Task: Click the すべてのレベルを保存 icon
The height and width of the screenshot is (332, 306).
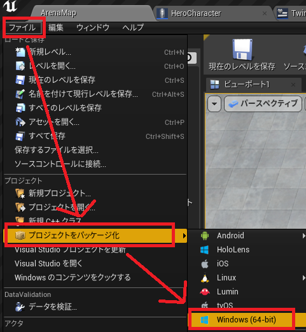Action: click(20, 108)
